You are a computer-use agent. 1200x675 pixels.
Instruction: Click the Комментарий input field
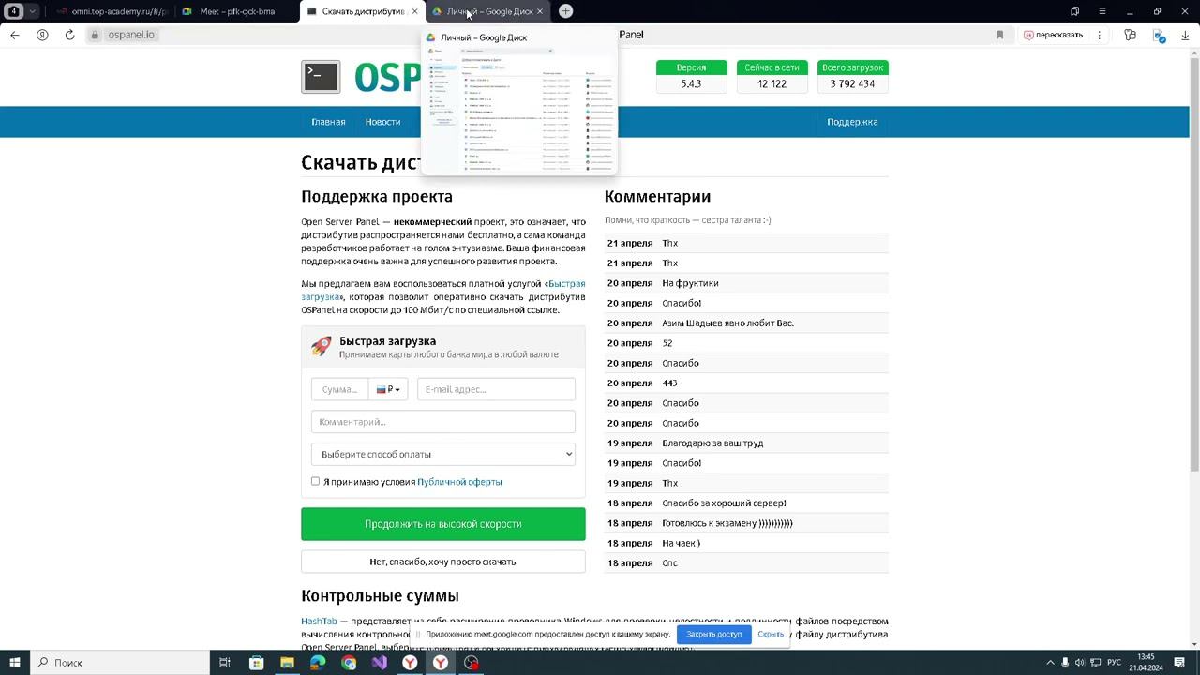[x=443, y=422]
